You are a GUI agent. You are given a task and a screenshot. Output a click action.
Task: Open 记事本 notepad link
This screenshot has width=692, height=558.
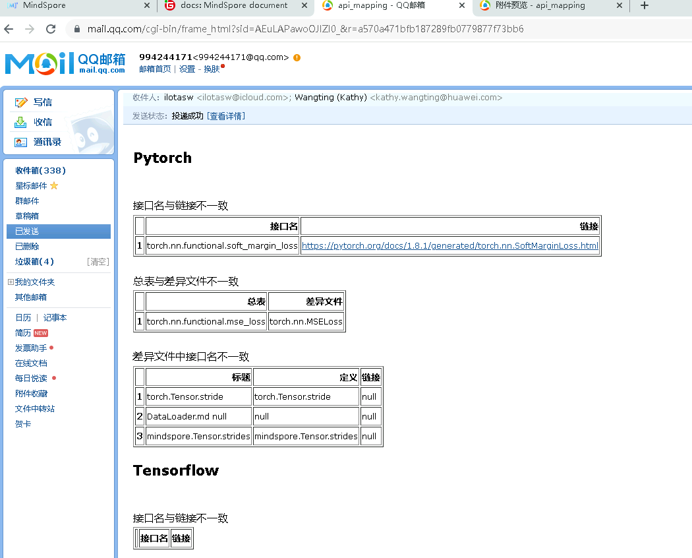pos(55,318)
